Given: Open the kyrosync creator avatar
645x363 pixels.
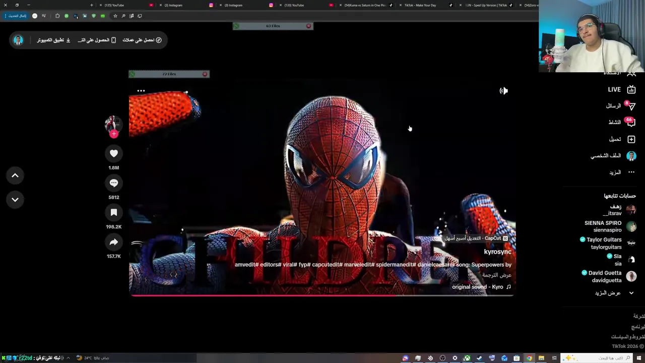Looking at the screenshot, I should [113, 124].
